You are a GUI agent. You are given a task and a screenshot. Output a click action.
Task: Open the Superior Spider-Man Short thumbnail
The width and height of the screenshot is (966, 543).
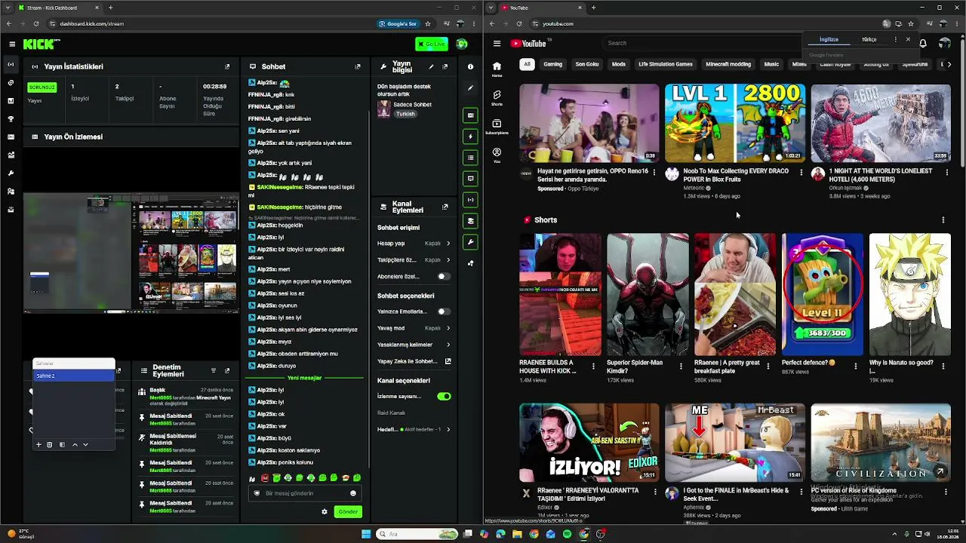click(648, 294)
